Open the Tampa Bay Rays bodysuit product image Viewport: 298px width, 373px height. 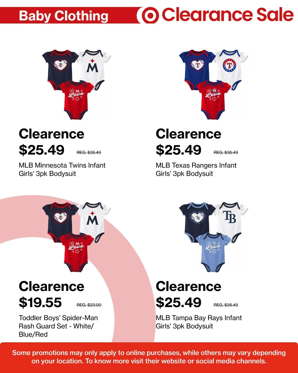(x=214, y=237)
